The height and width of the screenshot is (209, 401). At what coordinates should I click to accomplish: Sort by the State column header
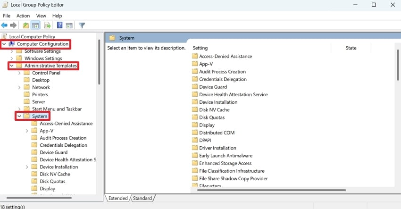pos(351,48)
